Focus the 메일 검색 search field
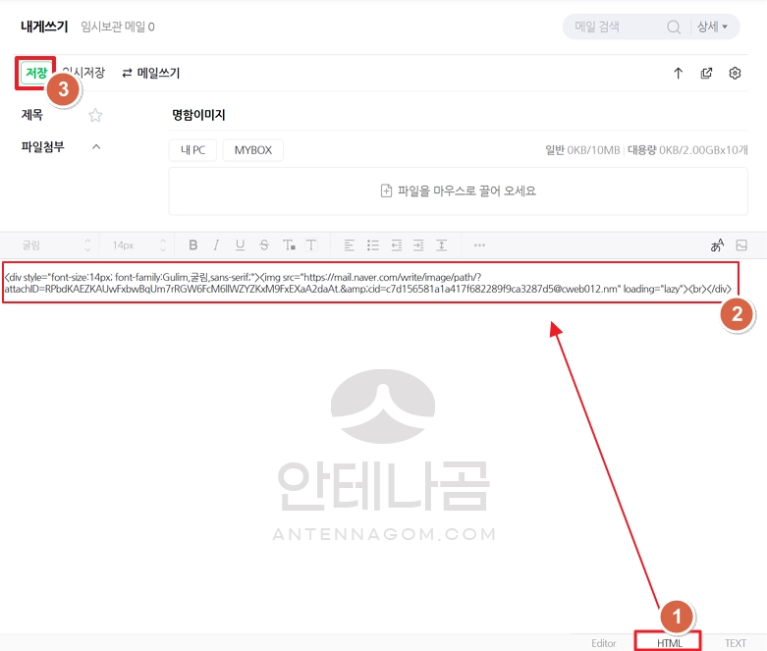The height and width of the screenshot is (651, 767). click(x=617, y=27)
